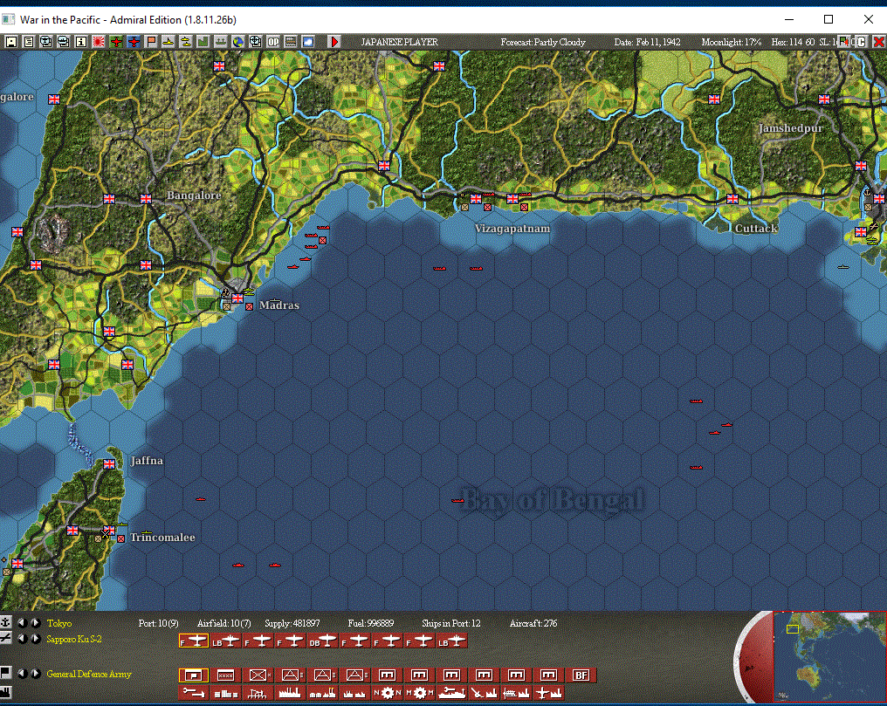Go to previous base before Tokyo

point(22,623)
